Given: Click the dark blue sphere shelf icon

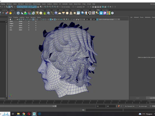Looking at the screenshot, I should coord(56,13).
